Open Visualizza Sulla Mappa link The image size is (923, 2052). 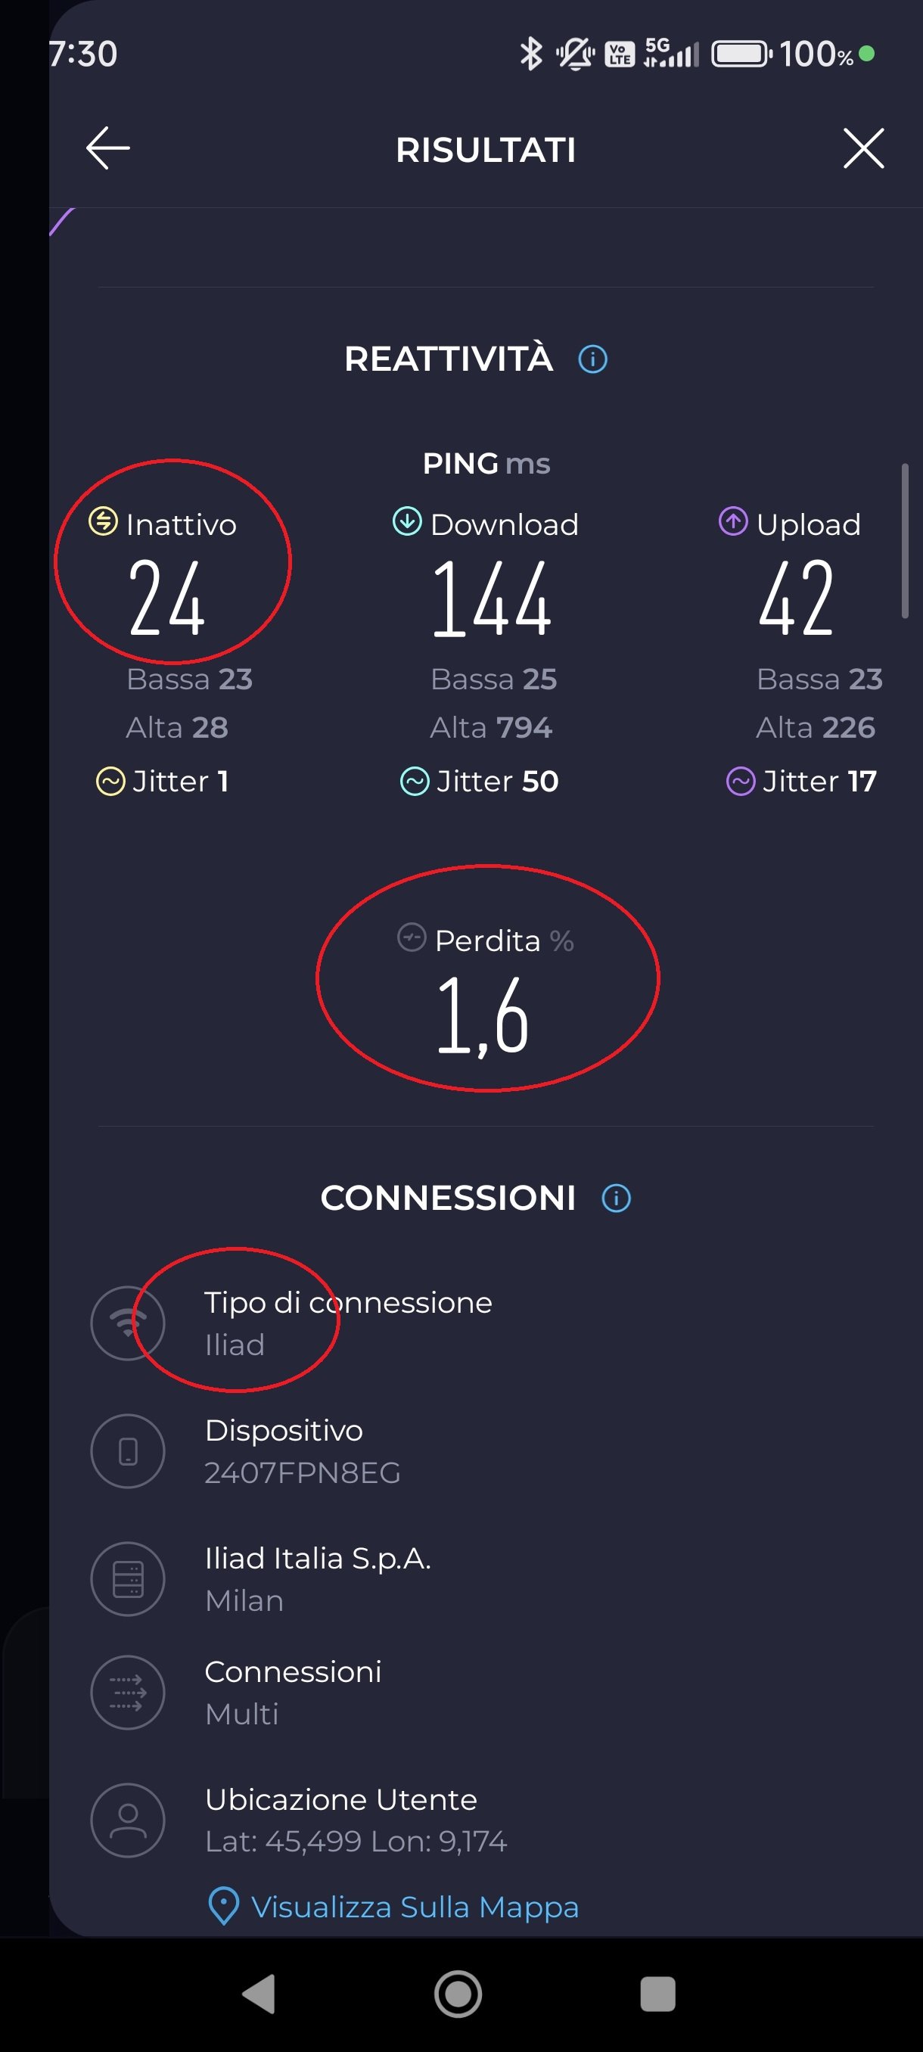click(414, 1907)
